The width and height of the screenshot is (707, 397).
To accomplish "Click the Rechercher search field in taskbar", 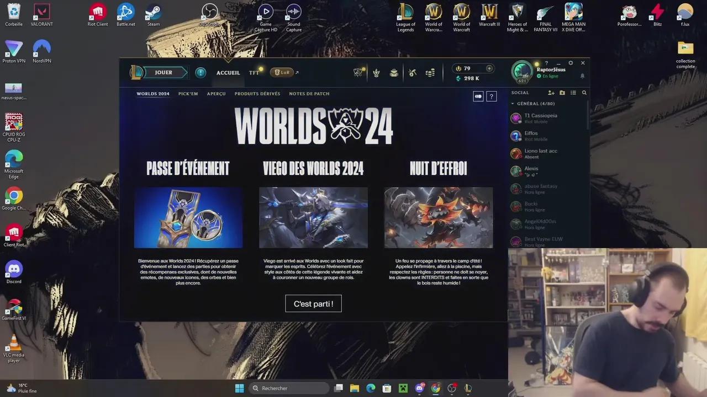I will (288, 388).
